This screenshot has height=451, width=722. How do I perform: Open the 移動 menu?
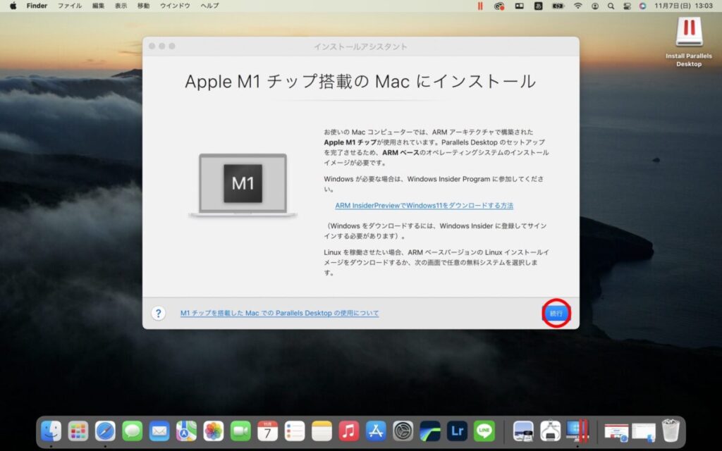click(143, 6)
